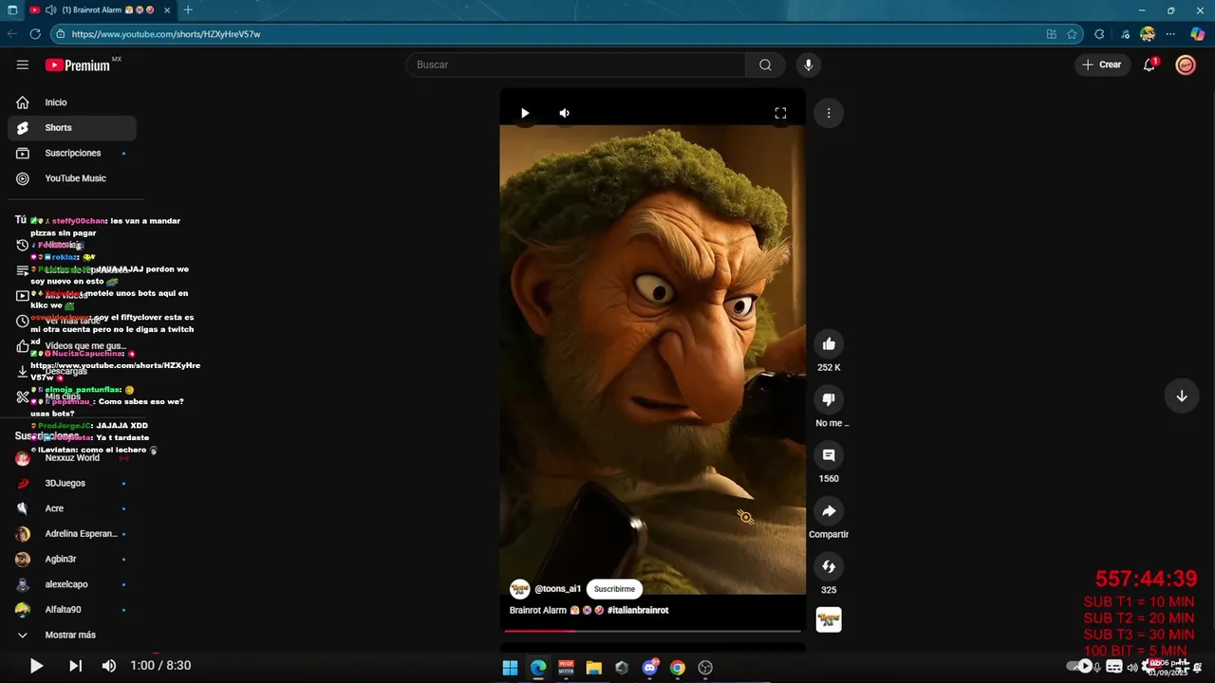Open Suscripciones in the sidebar
The height and width of the screenshot is (683, 1215).
72,153
